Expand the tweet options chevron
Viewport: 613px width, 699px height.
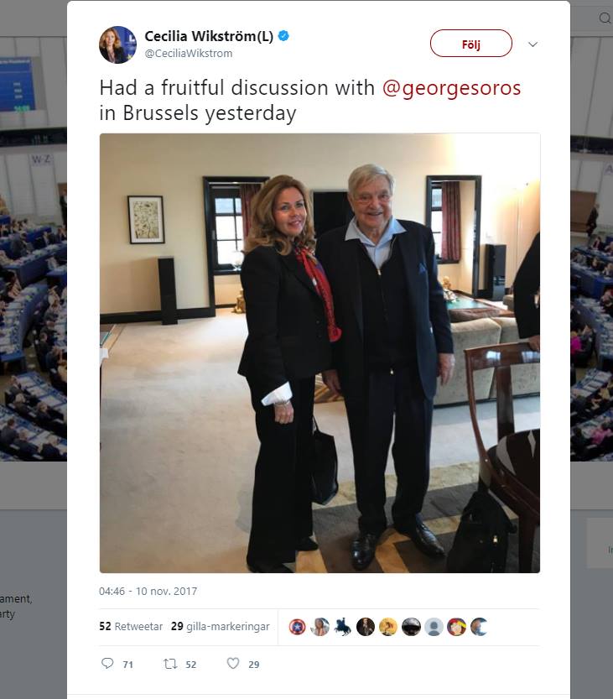click(532, 44)
